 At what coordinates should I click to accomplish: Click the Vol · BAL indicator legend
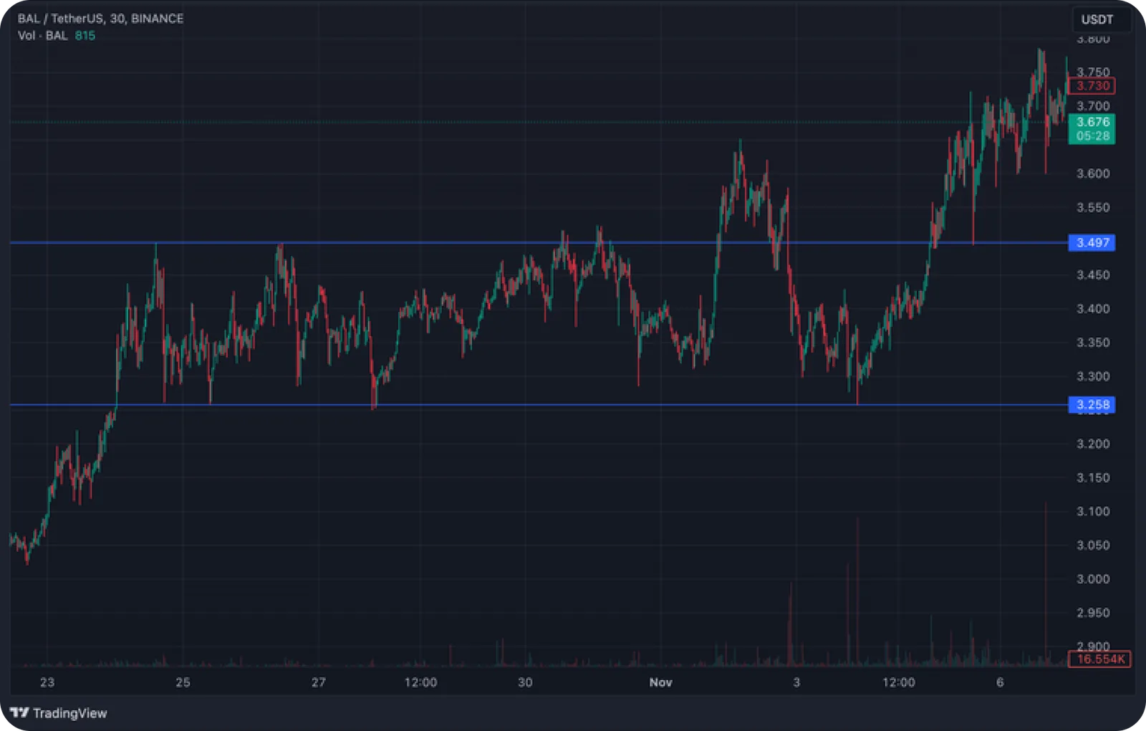(x=42, y=36)
